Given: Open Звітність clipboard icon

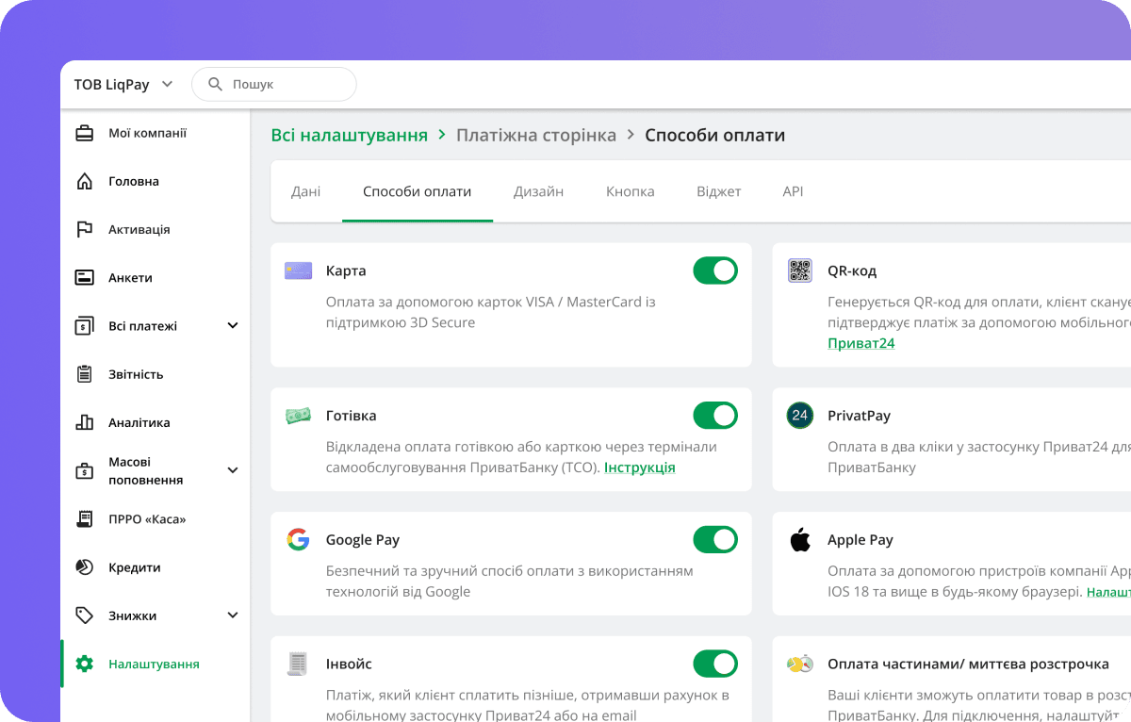Looking at the screenshot, I should click(x=85, y=374).
